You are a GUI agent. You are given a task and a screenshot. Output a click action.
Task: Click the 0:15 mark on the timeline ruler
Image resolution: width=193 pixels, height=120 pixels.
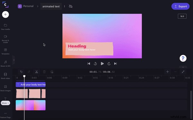pyautogui.click(x=96, y=78)
